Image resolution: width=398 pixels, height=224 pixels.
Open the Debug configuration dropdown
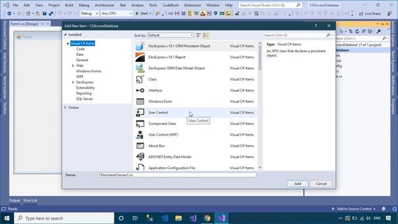pos(89,13)
